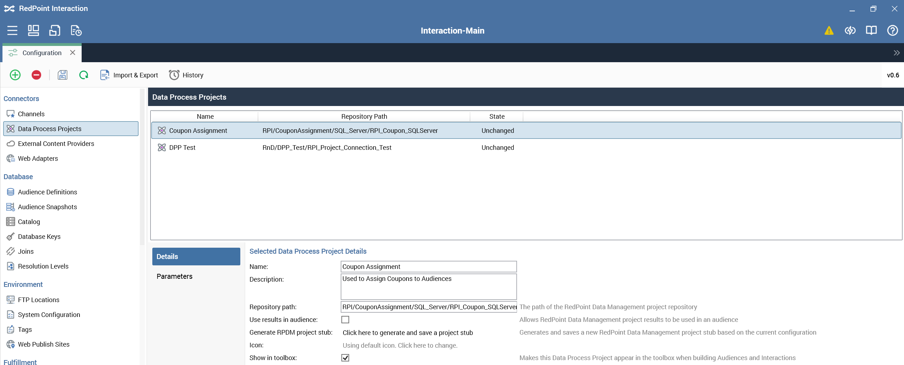This screenshot has width=904, height=365.
Task: Expand the tab overflow double chevron
Action: click(x=896, y=53)
